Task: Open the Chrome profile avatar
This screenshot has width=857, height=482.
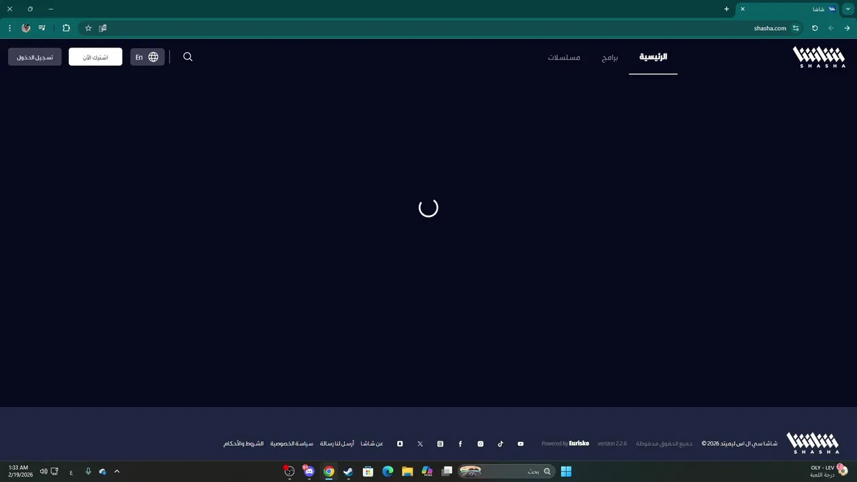Action: tap(25, 28)
